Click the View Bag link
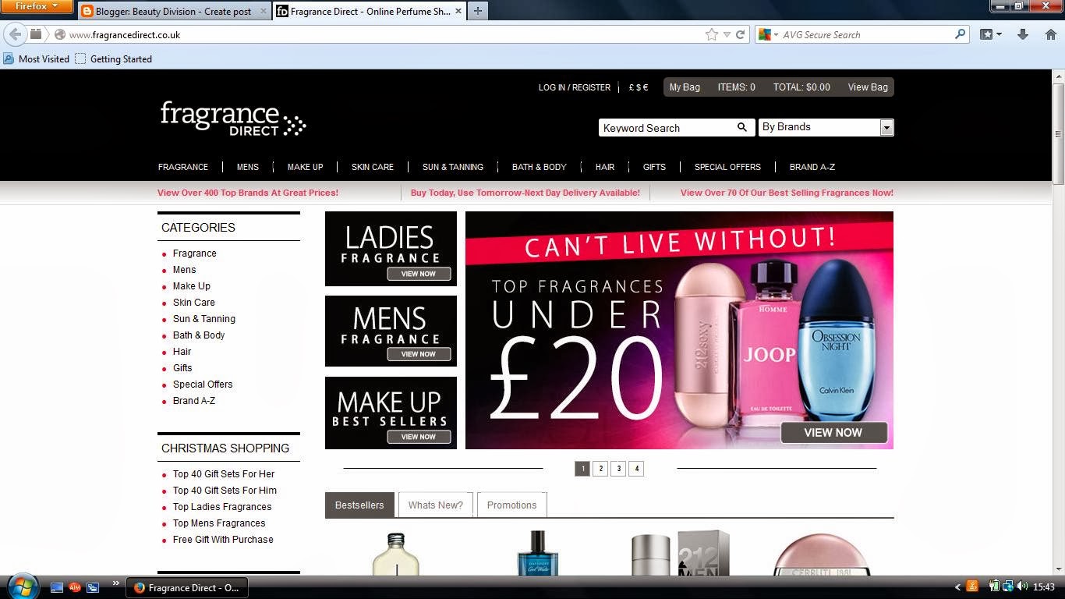The height and width of the screenshot is (599, 1065). click(868, 87)
